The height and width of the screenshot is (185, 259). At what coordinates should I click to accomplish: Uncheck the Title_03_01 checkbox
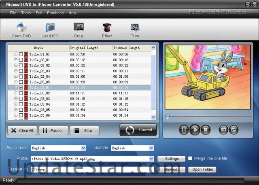click(21, 87)
